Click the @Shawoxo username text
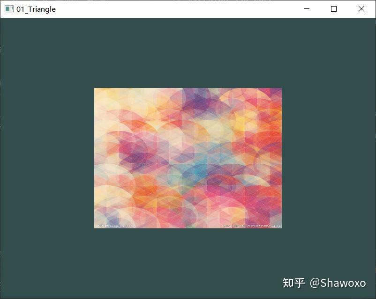The width and height of the screenshot is (376, 299). point(340,283)
